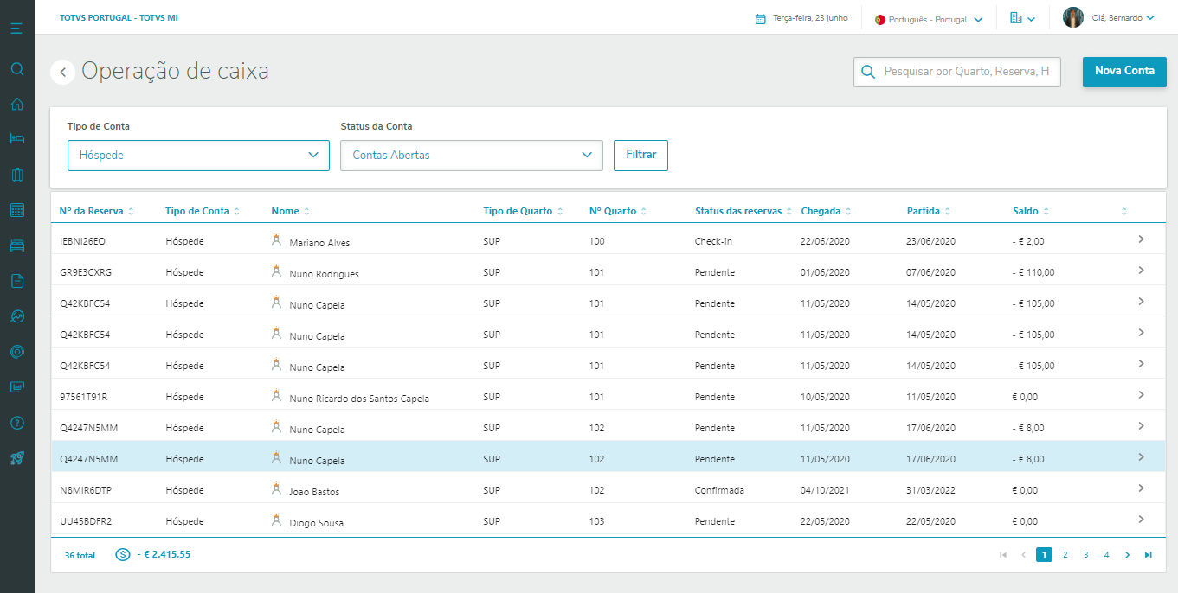This screenshot has width=1178, height=593.
Task: Go to home via sidebar house icon
Action: [16, 105]
